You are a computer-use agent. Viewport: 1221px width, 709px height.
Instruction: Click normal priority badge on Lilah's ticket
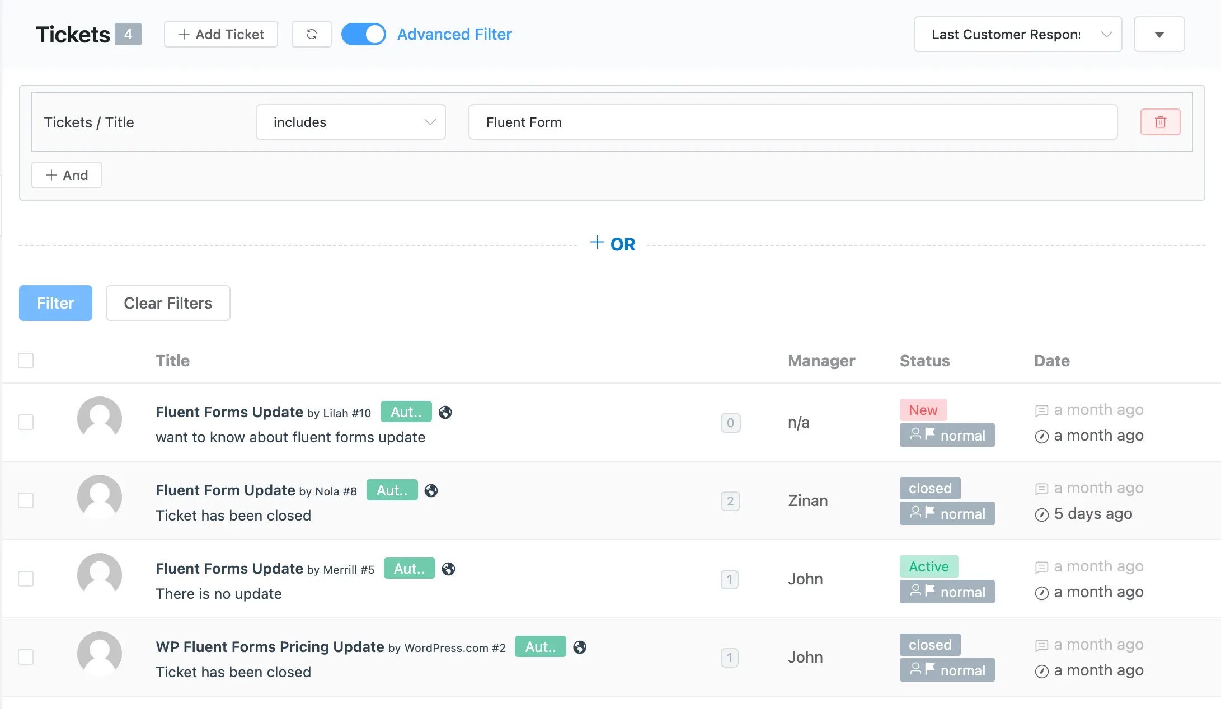click(947, 435)
